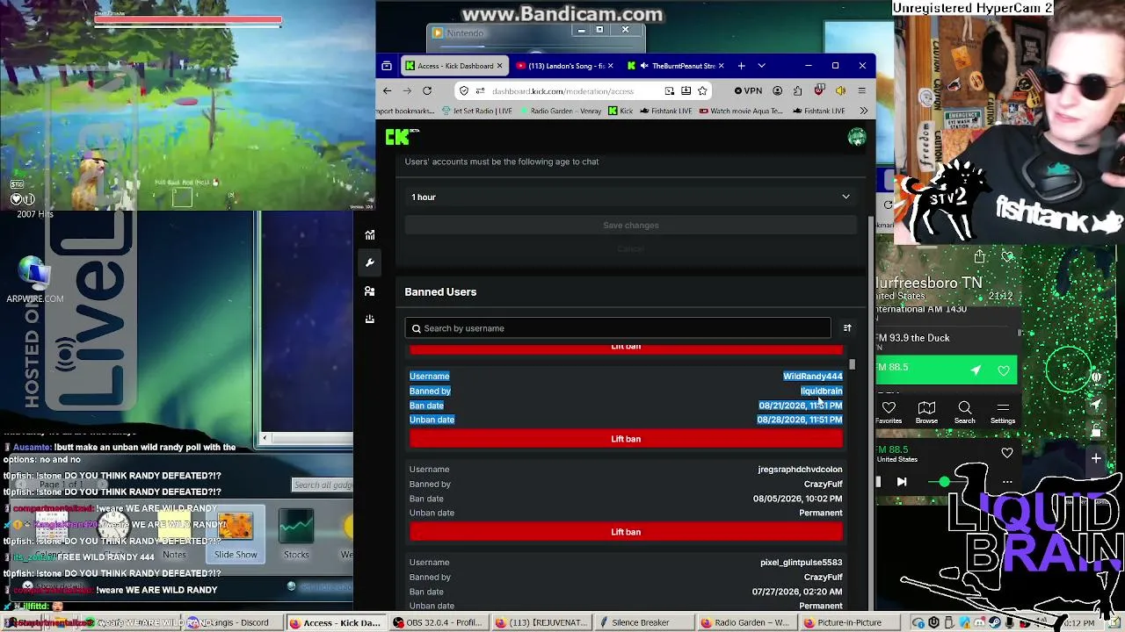Show more bookmarks with the overflow chevron
This screenshot has height=632, width=1125.
(863, 111)
